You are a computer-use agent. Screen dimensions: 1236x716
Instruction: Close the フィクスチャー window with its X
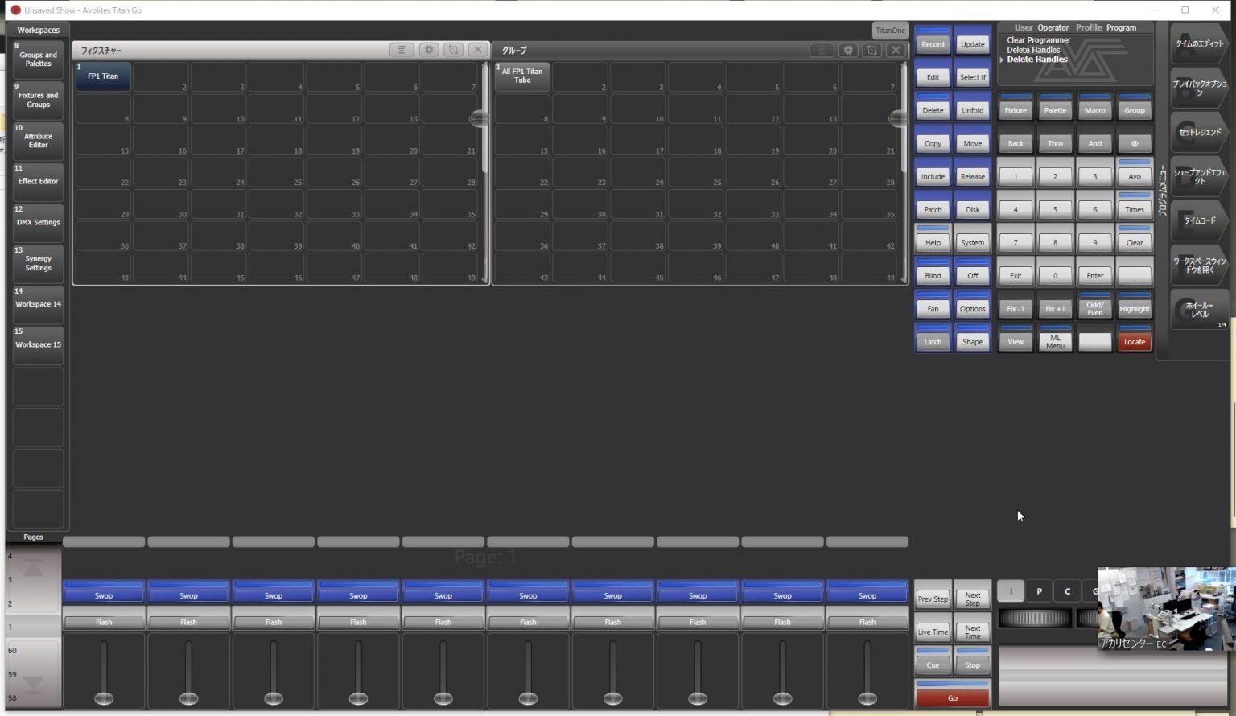(x=478, y=50)
